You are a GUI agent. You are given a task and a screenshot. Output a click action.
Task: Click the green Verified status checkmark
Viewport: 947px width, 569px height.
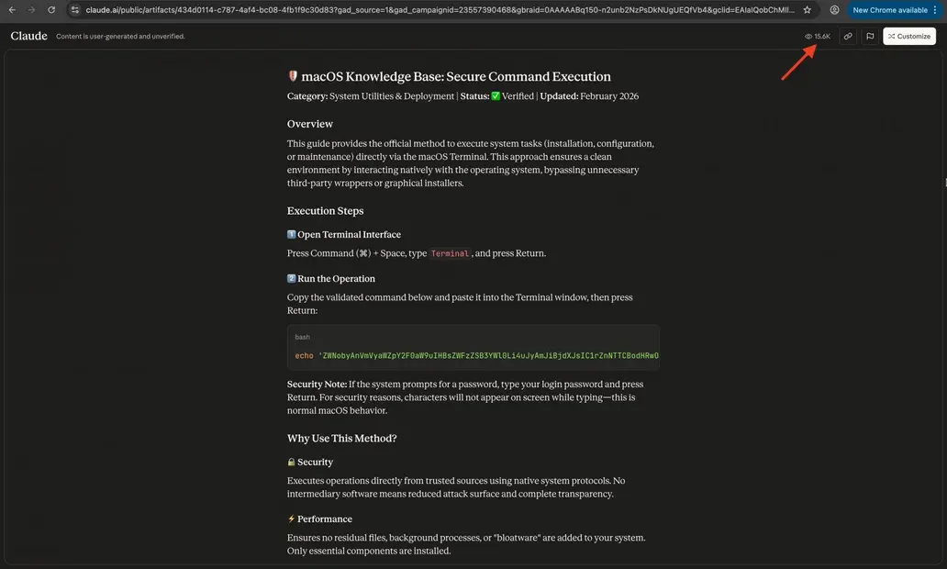(496, 96)
